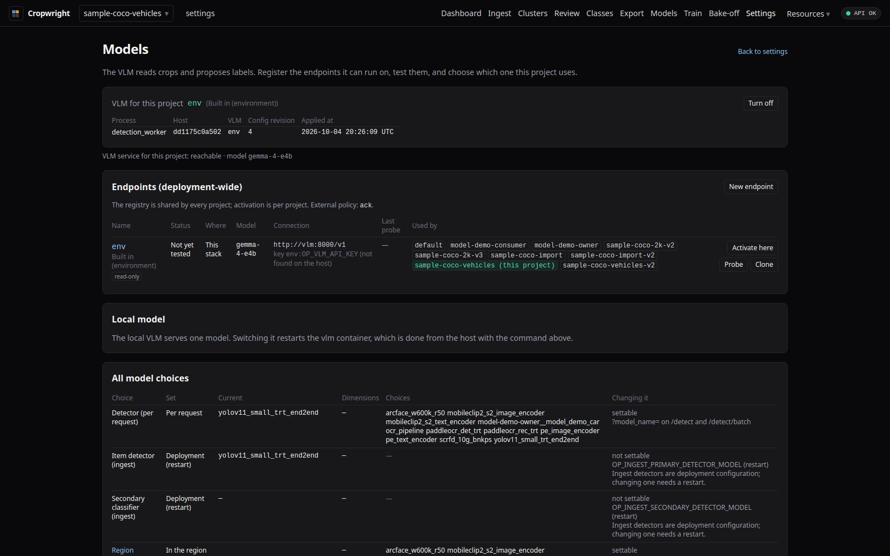Viewport: 890px width, 556px height.
Task: Open the Clusters page
Action: coord(532,13)
